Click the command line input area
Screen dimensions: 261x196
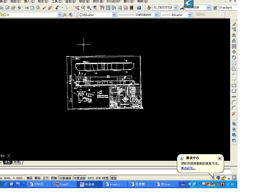(115, 171)
